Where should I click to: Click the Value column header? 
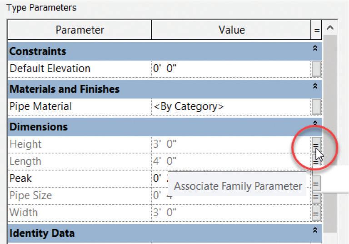pos(231,30)
